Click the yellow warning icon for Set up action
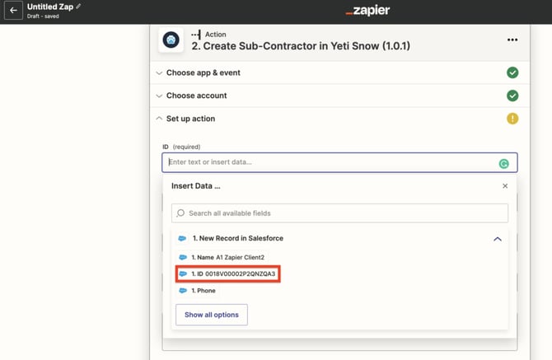The height and width of the screenshot is (360, 552). coord(512,119)
